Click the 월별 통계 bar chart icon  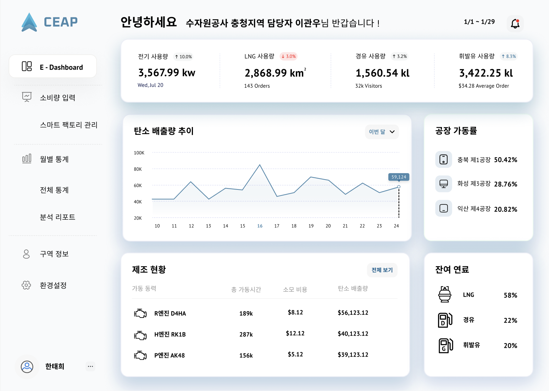pos(26,159)
